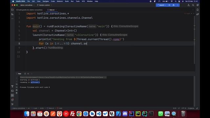Open the Code With Me user icon

[189, 5]
